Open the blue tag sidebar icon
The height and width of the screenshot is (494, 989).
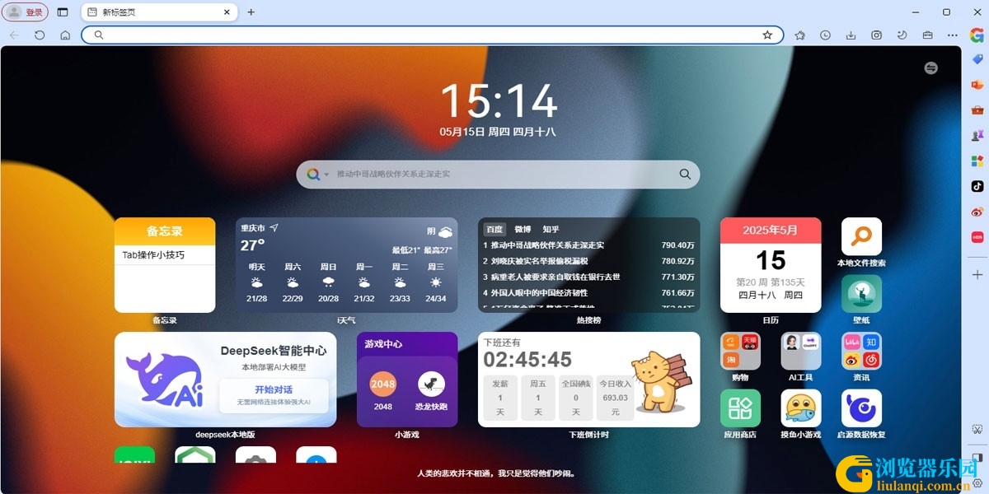coord(977,59)
